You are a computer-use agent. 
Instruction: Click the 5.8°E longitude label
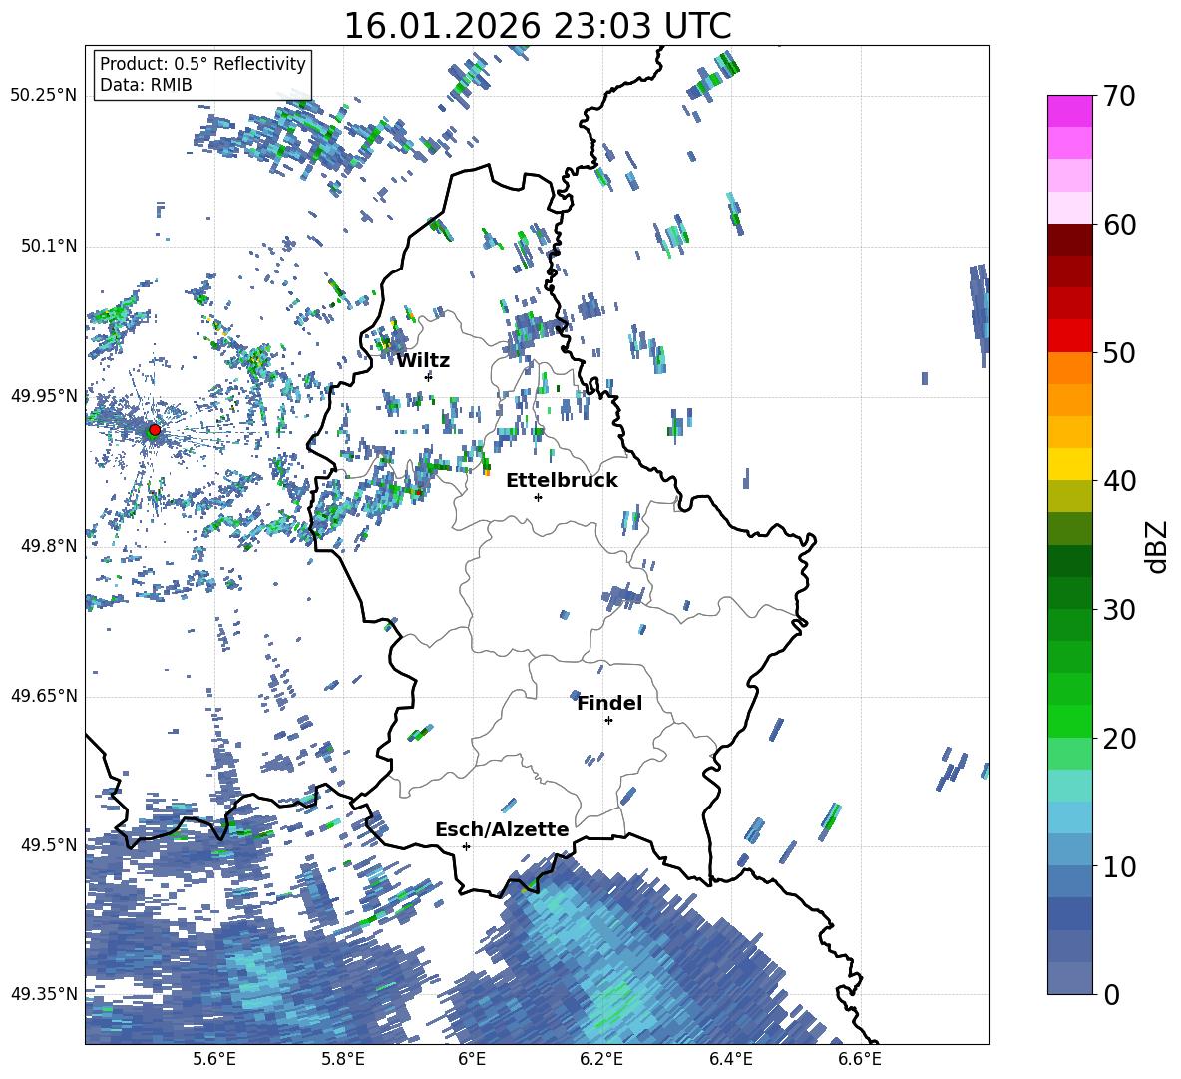(343, 1059)
